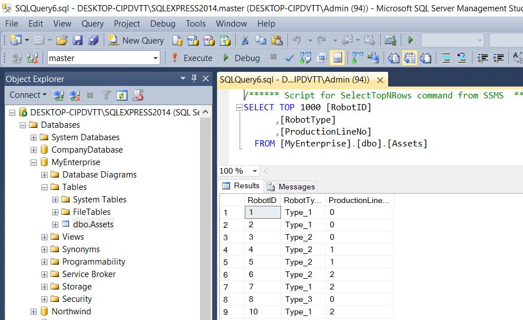Switch to the Results tab
The height and width of the screenshot is (320, 523).
[241, 185]
